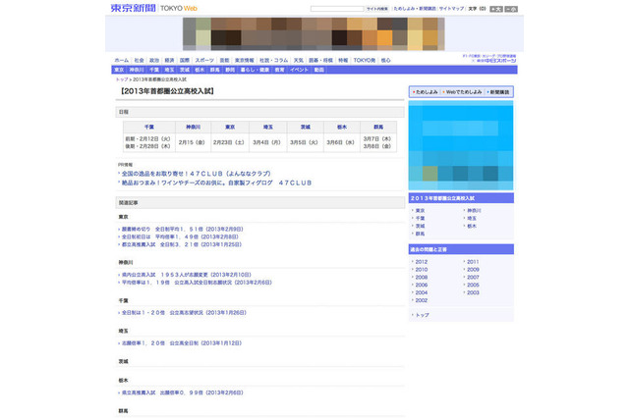Open the 2002 past exam link

tap(422, 300)
